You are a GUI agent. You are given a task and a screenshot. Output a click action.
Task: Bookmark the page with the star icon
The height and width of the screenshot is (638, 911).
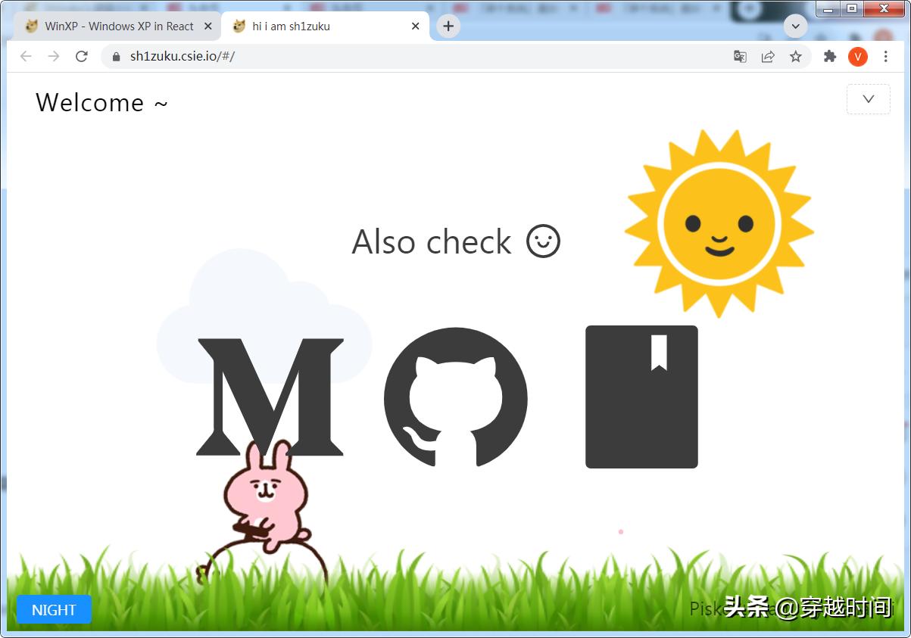797,56
